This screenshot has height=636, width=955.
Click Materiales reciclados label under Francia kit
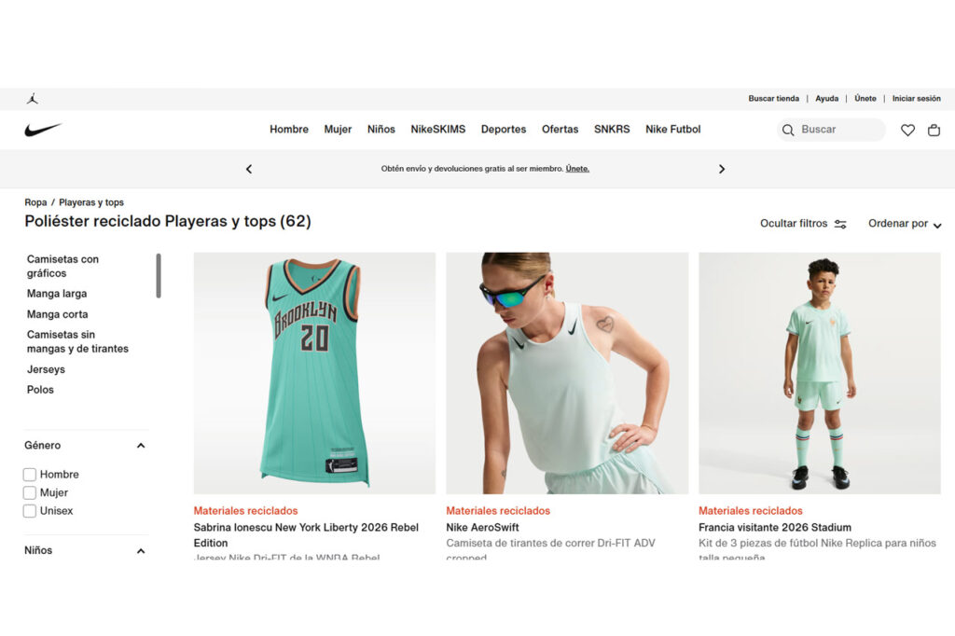point(751,511)
